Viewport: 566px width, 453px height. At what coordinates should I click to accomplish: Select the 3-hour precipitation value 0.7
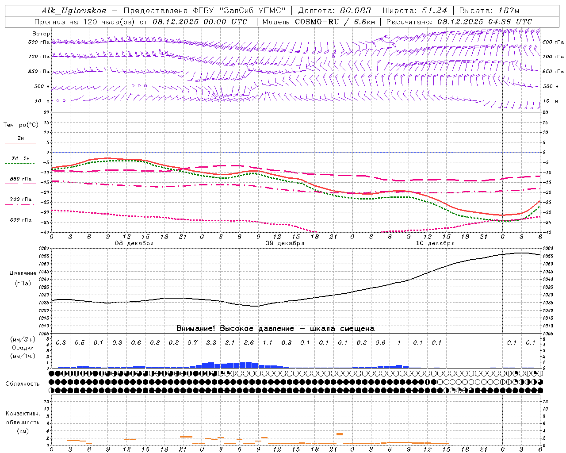[x=192, y=342]
